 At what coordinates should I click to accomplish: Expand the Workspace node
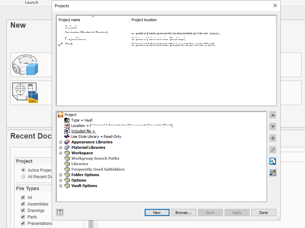tap(61, 153)
